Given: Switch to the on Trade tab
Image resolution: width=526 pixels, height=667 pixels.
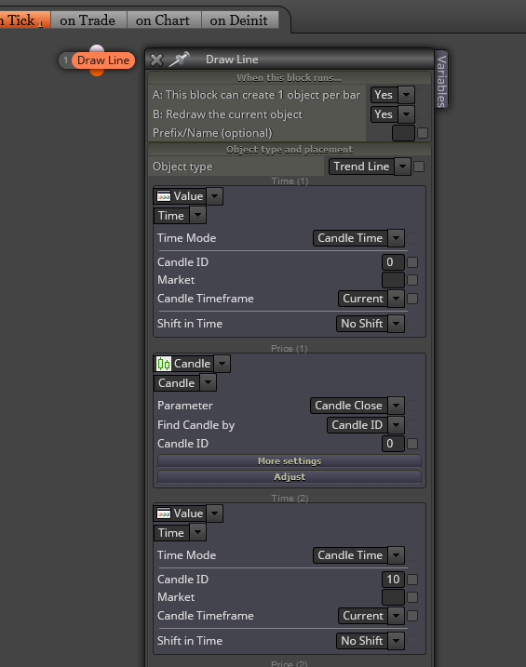Looking at the screenshot, I should pos(88,20).
